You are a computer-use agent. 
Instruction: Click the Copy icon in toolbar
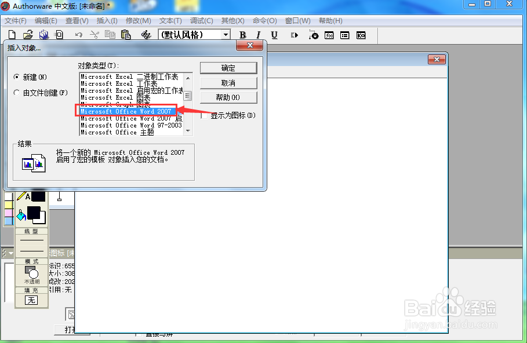110,35
